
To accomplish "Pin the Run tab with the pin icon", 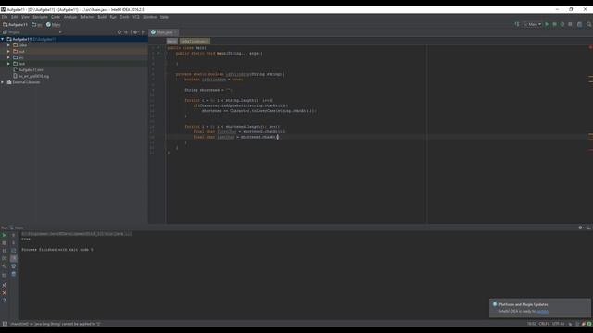I will [4, 285].
